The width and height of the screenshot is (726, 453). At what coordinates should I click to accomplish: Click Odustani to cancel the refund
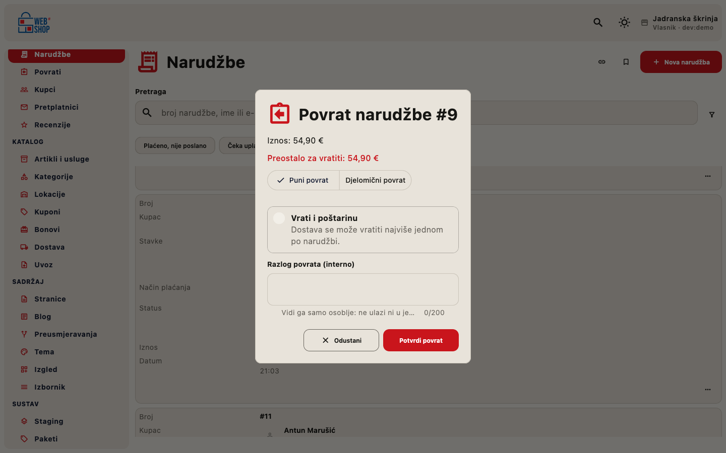tap(341, 340)
